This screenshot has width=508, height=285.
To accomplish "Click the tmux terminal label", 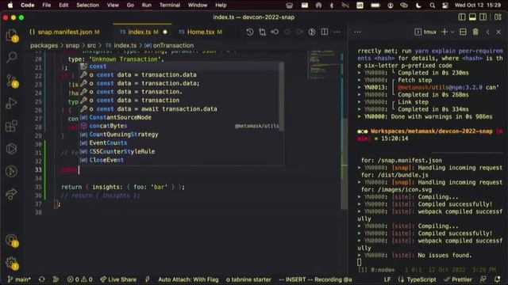I will [x=425, y=32].
